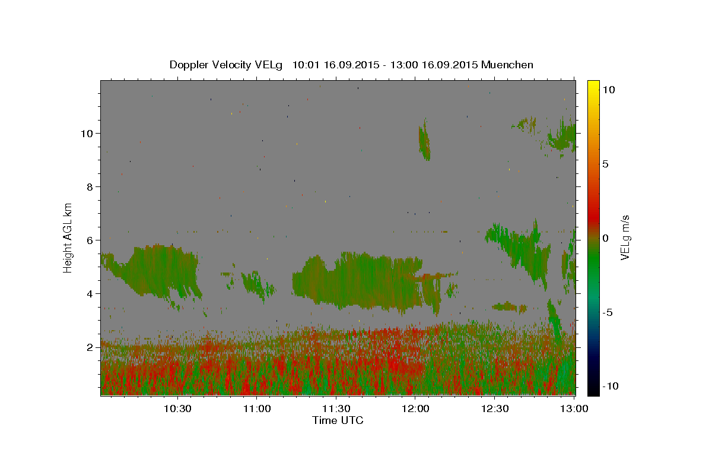Click the yellow top of the colorbar
This screenshot has width=712, height=475.
(593, 84)
